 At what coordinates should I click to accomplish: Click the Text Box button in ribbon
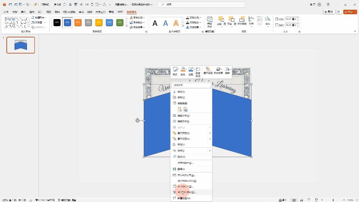38,22
